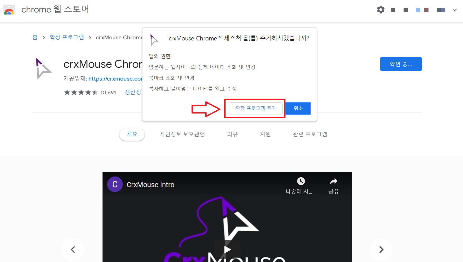463x262 pixels.
Task: Click the Chrome Web Store logo
Action: [x=9, y=10]
